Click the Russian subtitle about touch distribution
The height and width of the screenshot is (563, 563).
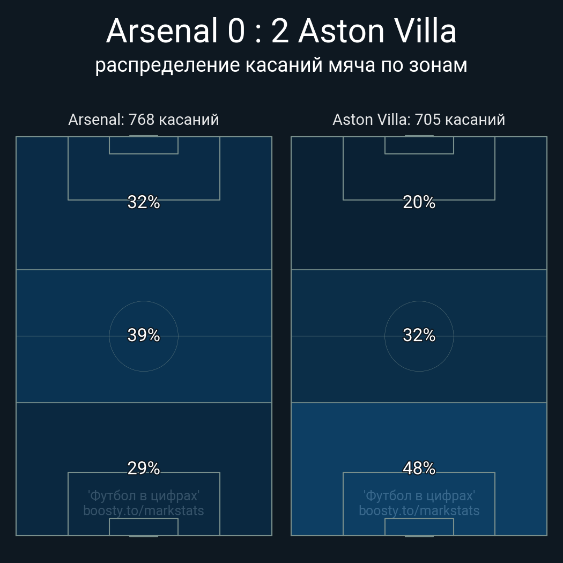[x=281, y=65]
